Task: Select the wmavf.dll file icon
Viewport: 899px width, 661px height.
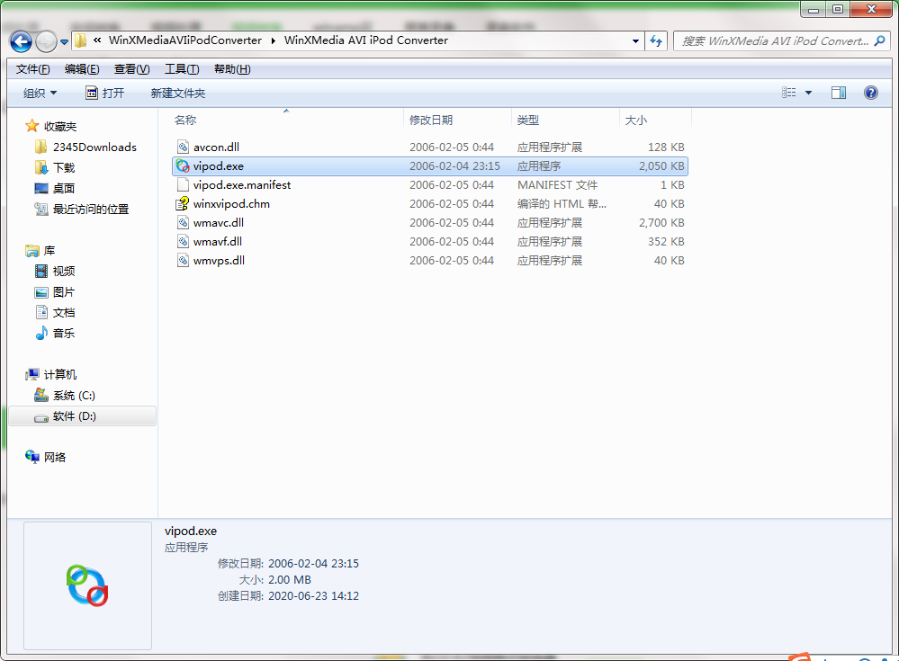Action: coord(183,242)
